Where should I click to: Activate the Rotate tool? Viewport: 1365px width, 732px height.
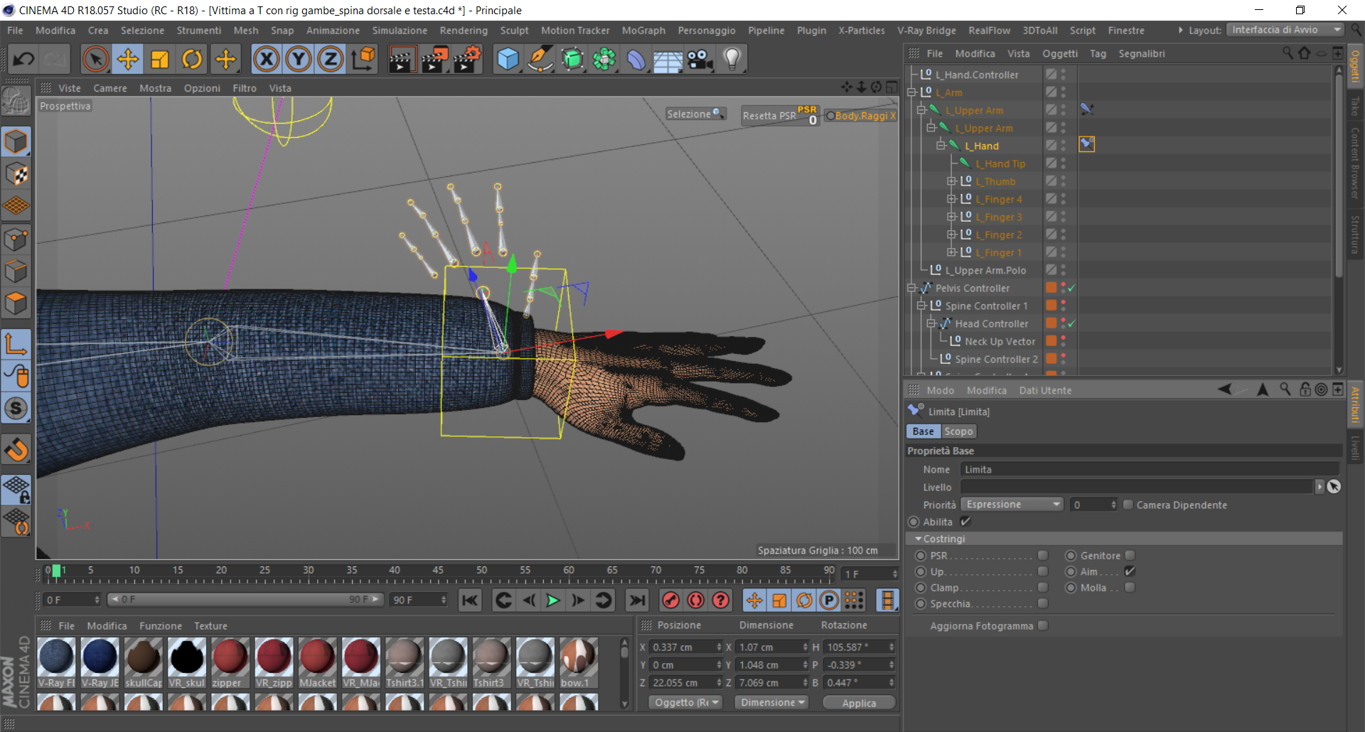[x=192, y=59]
